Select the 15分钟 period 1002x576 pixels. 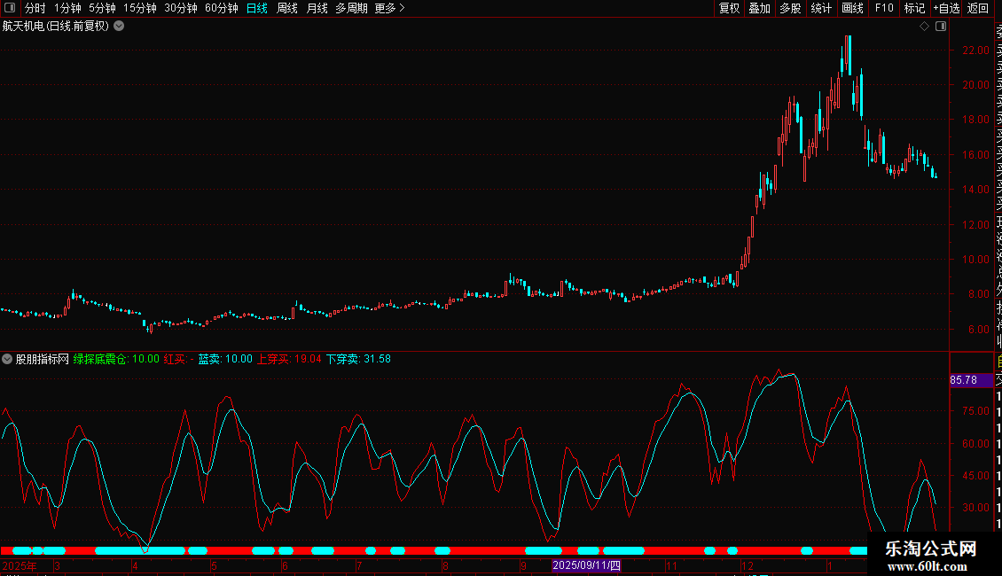[140, 8]
